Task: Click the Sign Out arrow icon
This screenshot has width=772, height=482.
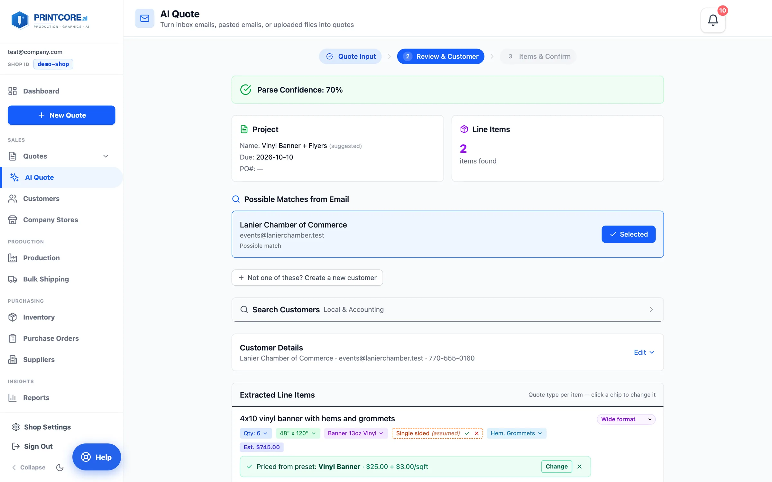Action: pos(16,446)
